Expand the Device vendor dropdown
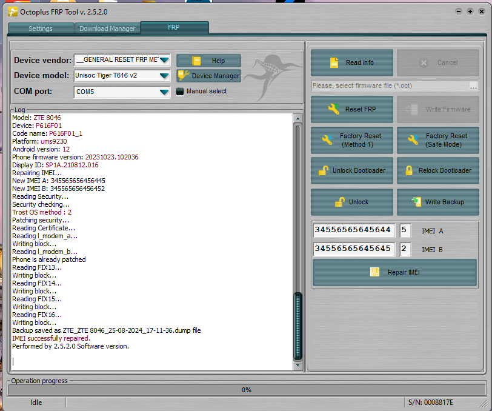Viewport: 492px width, 411px height. pyautogui.click(x=164, y=60)
